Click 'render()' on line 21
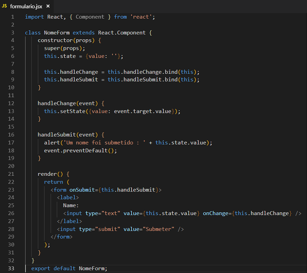Screen dimensions: 307x273 tap(50, 174)
